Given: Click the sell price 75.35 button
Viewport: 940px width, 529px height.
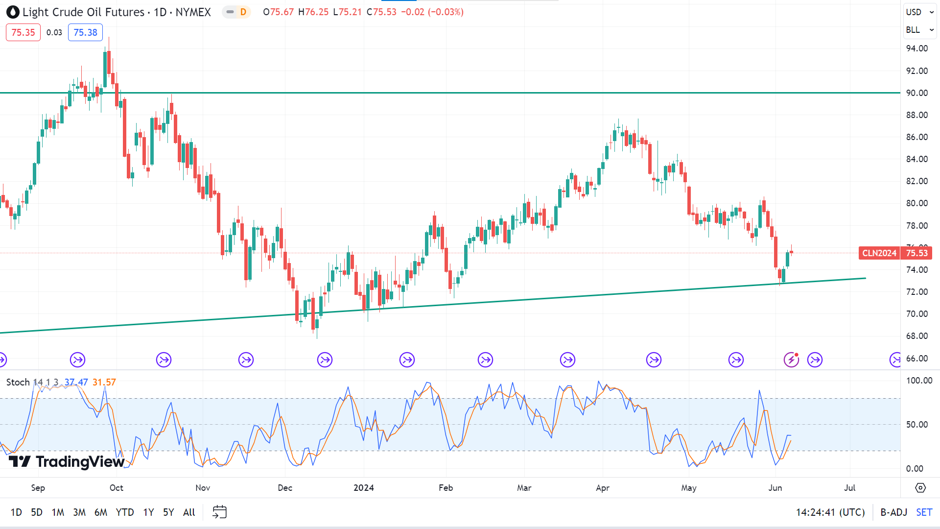Looking at the screenshot, I should [23, 32].
